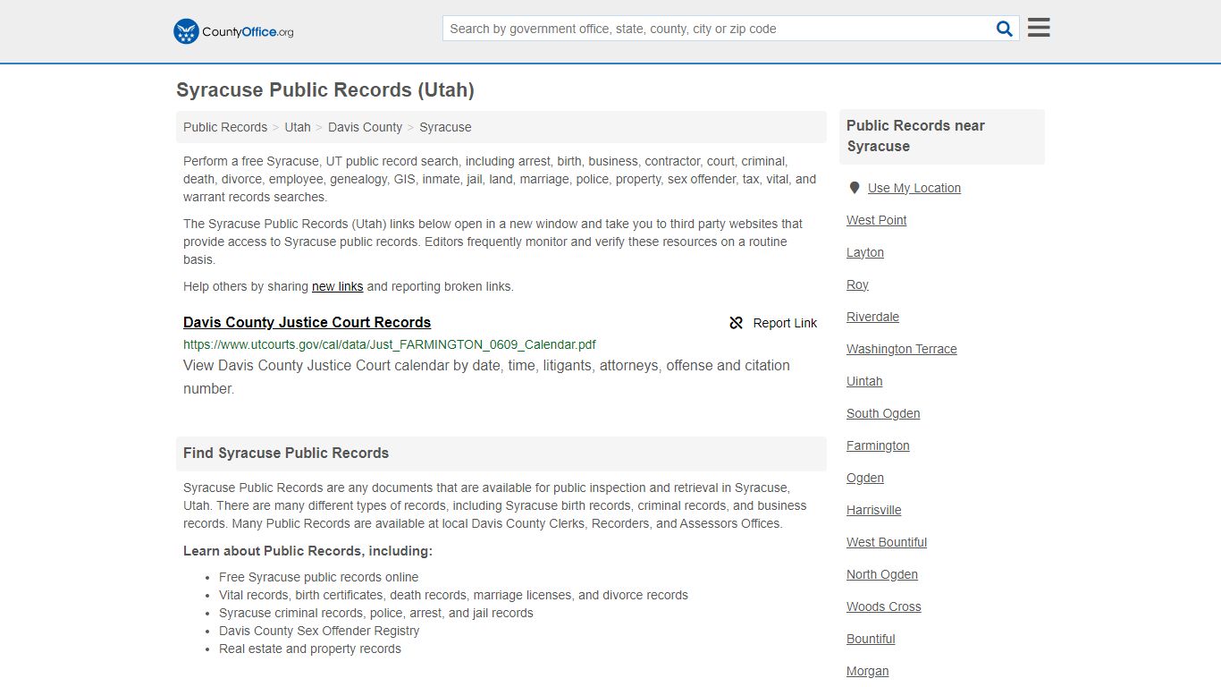Click the search magnifier icon
The height and width of the screenshot is (687, 1221).
(x=1005, y=29)
